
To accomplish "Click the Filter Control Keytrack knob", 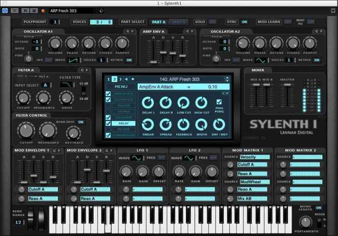I will [74, 133].
